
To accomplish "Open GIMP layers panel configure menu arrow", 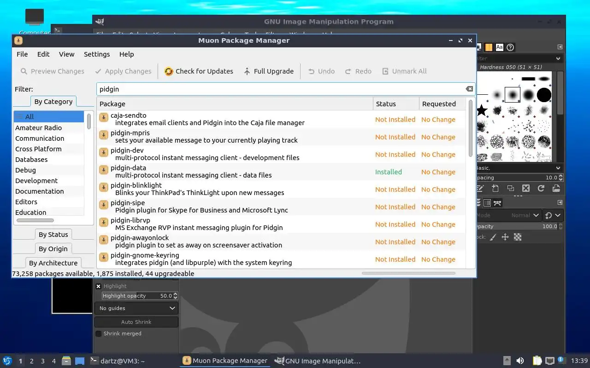I will 560,202.
